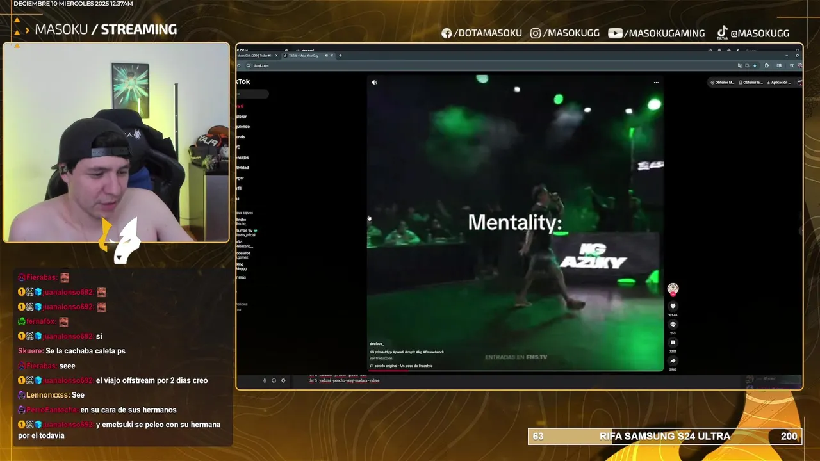Open site info icon beside tiktok.com
The width and height of the screenshot is (820, 461).
249,65
